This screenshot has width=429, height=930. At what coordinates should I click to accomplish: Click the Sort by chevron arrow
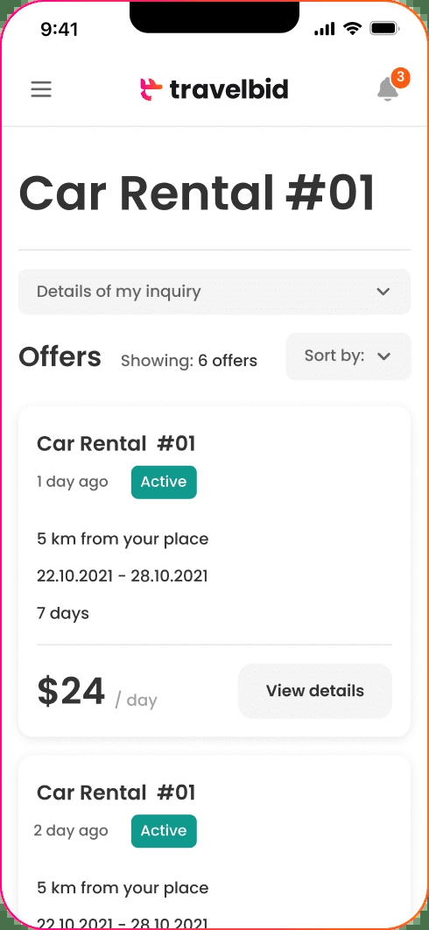[383, 356]
